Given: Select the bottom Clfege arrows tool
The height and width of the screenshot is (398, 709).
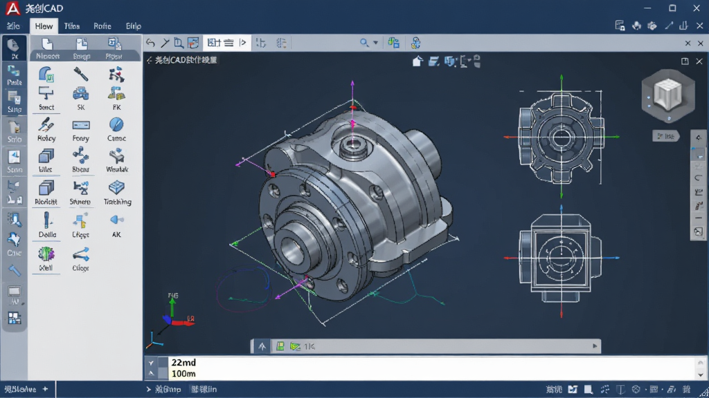Looking at the screenshot, I should point(80,254).
